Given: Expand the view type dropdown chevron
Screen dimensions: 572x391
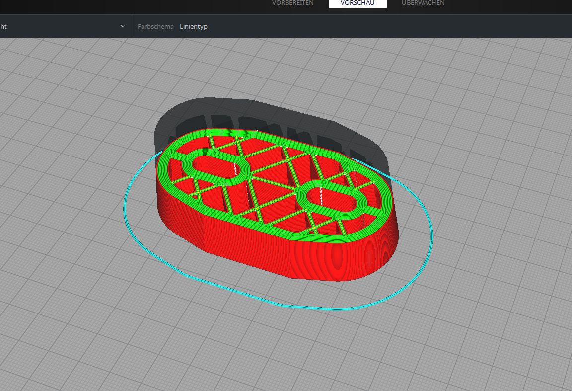Looking at the screenshot, I should (x=123, y=26).
